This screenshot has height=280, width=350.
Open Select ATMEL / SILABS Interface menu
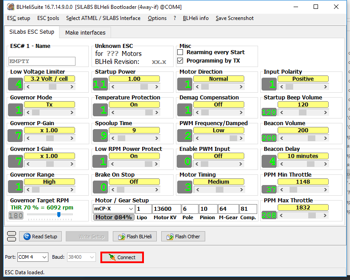(x=103, y=18)
